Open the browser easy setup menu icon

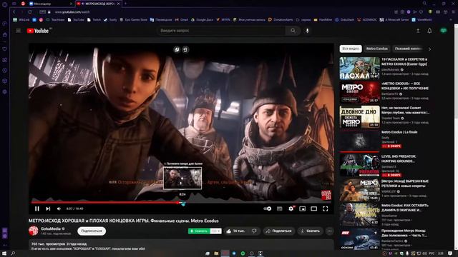coord(452,12)
